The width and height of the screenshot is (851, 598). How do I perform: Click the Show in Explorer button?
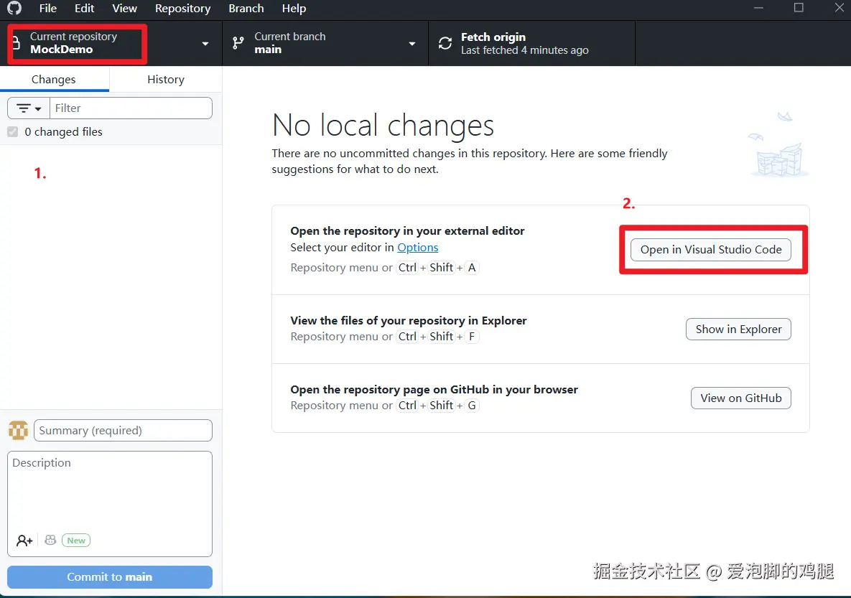coord(738,330)
